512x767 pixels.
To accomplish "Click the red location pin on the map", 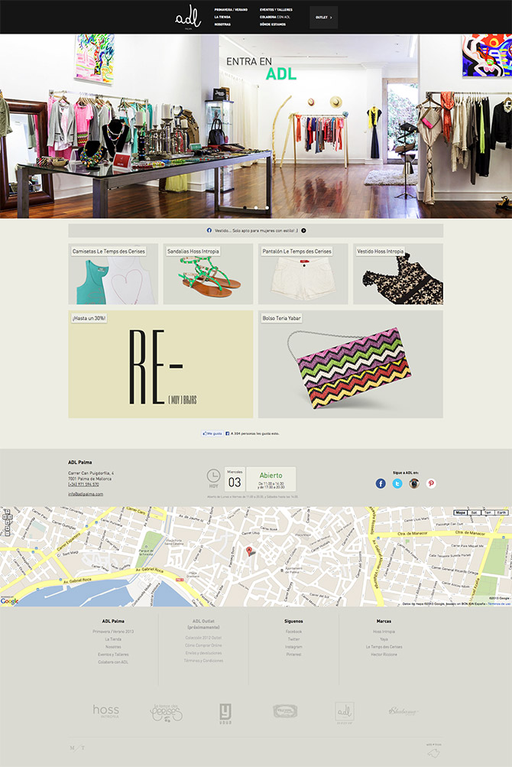I will (x=251, y=551).
